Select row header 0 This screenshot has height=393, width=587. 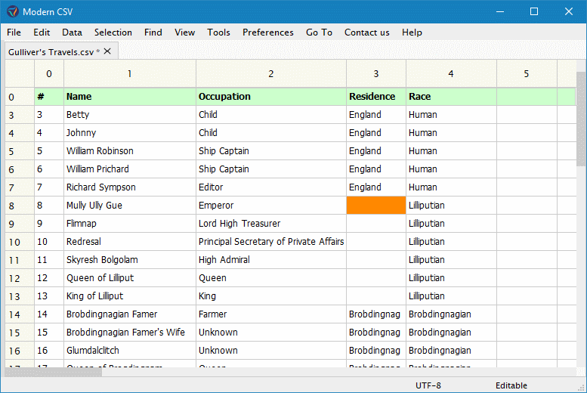(20, 97)
